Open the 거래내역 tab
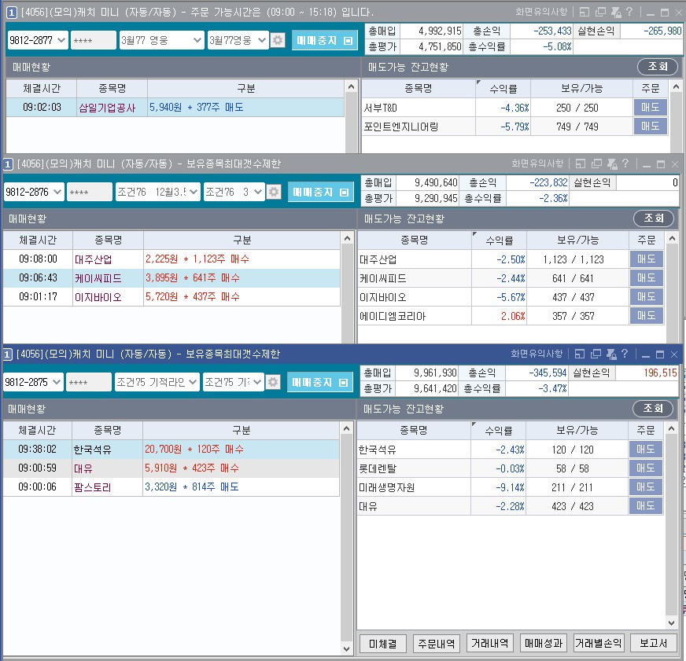The height and width of the screenshot is (661, 686). (490, 643)
